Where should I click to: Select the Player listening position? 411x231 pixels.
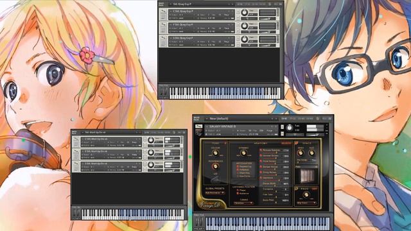point(241,190)
